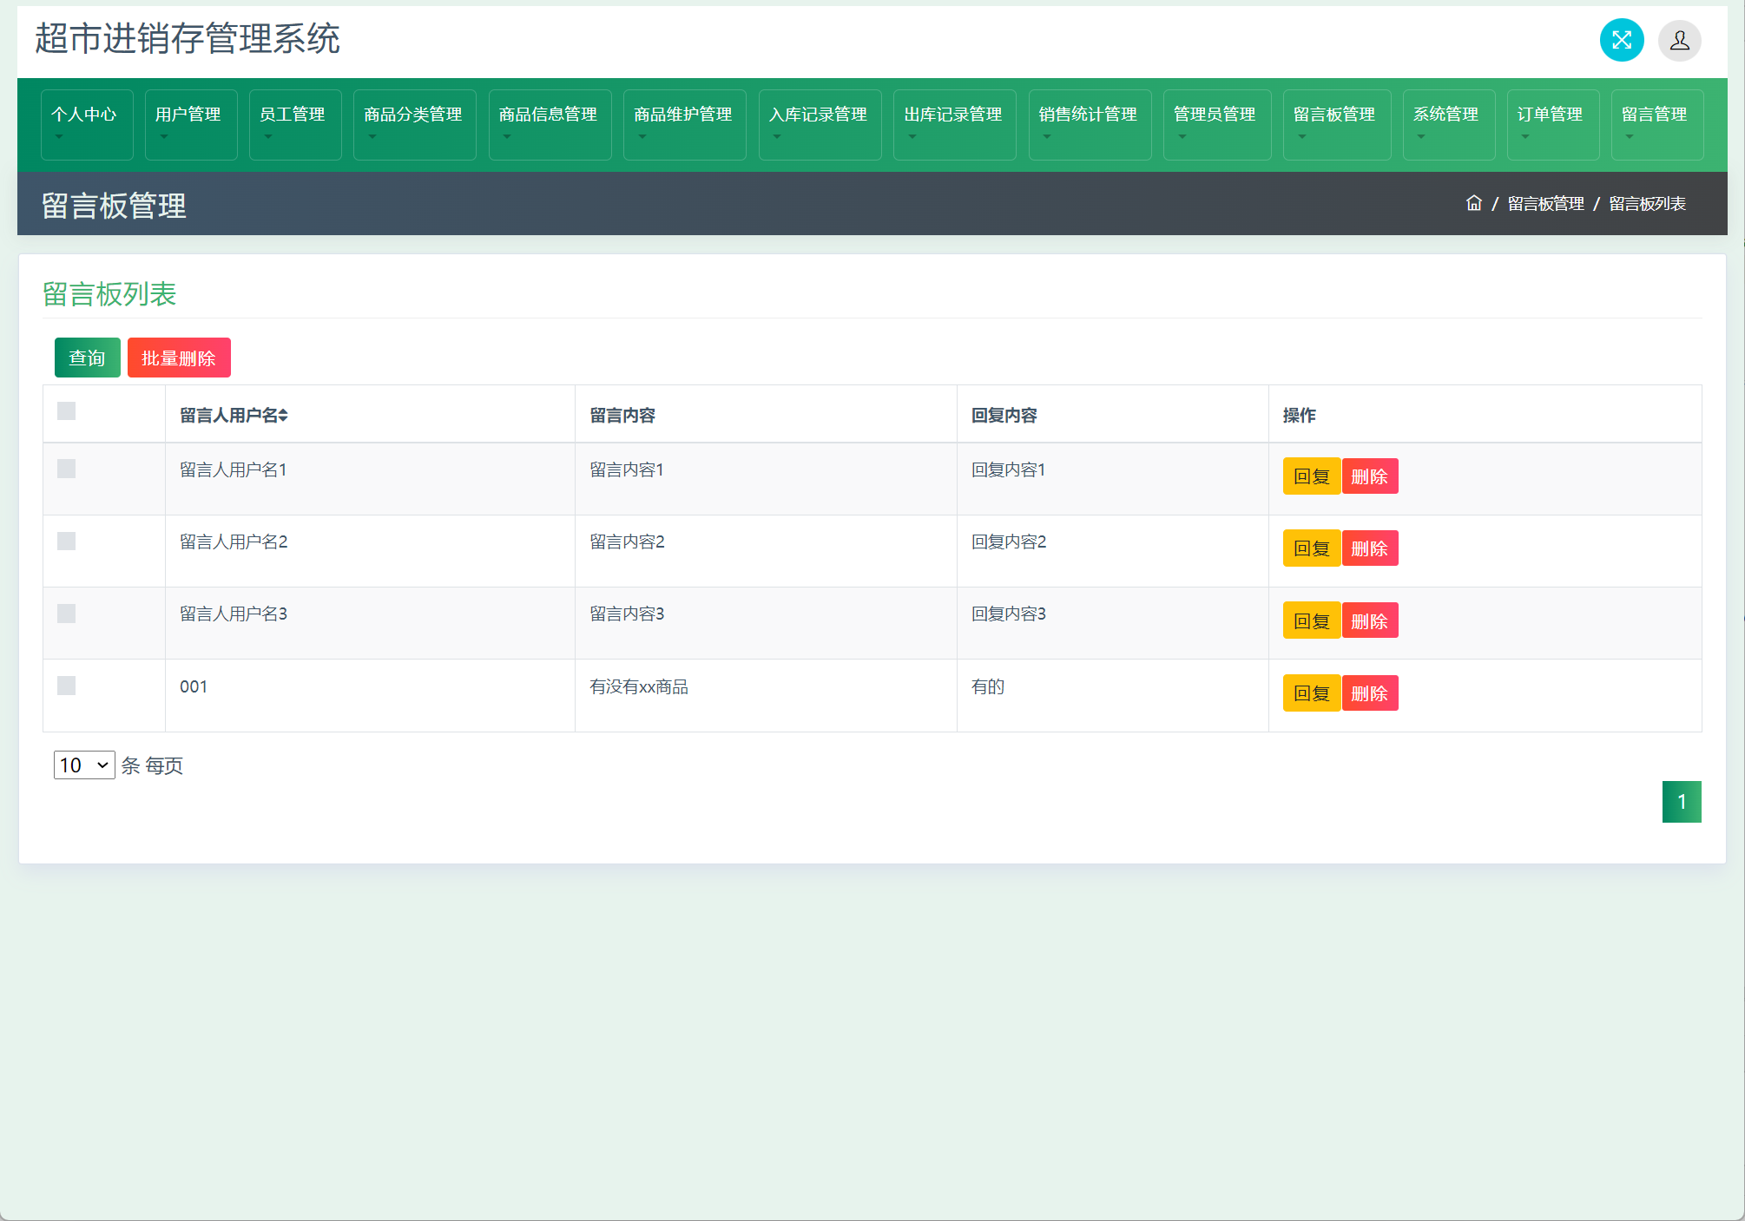Go to pagination page 1
The image size is (1745, 1221).
[x=1681, y=801]
